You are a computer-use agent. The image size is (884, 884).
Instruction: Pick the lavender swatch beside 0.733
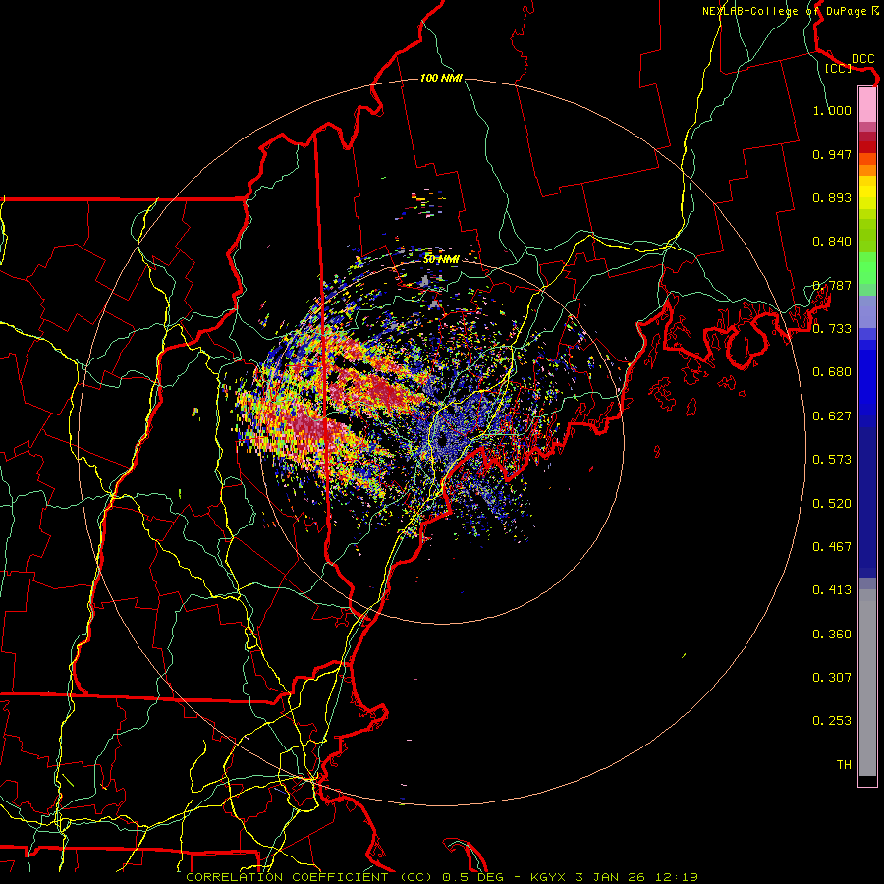867,311
